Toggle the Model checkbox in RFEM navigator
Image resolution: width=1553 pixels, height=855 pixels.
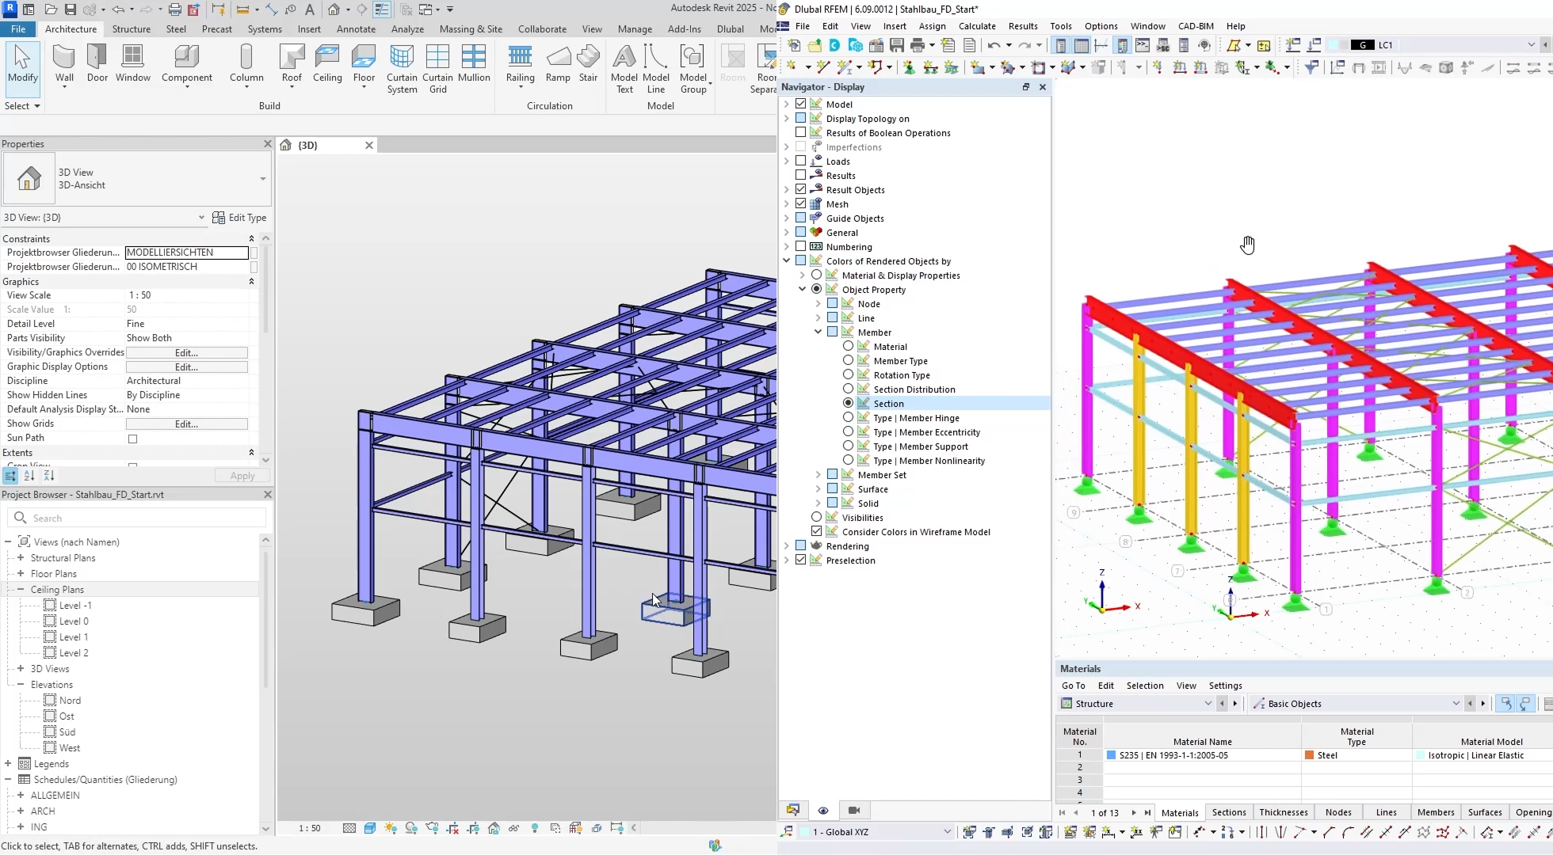[800, 104]
